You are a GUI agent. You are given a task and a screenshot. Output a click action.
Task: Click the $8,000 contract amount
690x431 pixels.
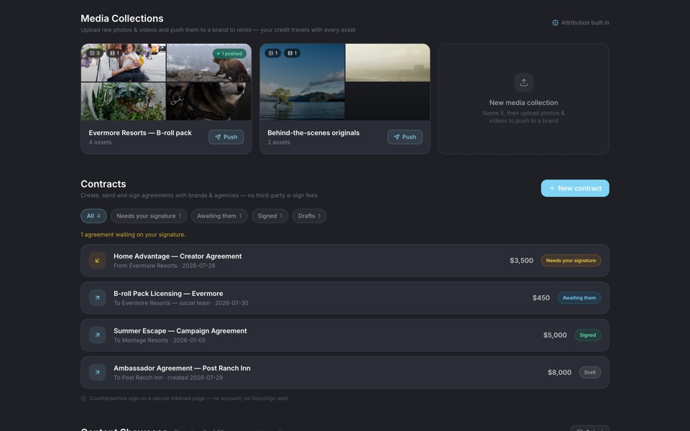pyautogui.click(x=559, y=373)
